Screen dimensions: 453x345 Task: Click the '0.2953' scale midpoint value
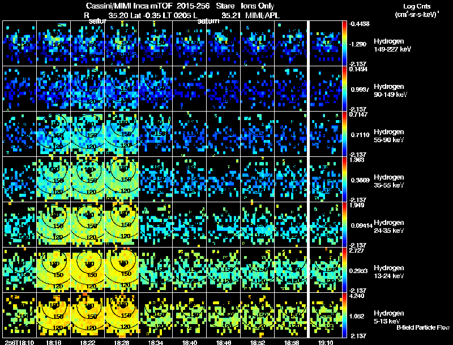(359, 271)
